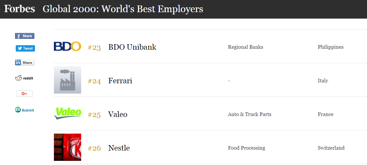Open the BDO Unibank logo
Screen dimensions: 367x165
(x=67, y=46)
